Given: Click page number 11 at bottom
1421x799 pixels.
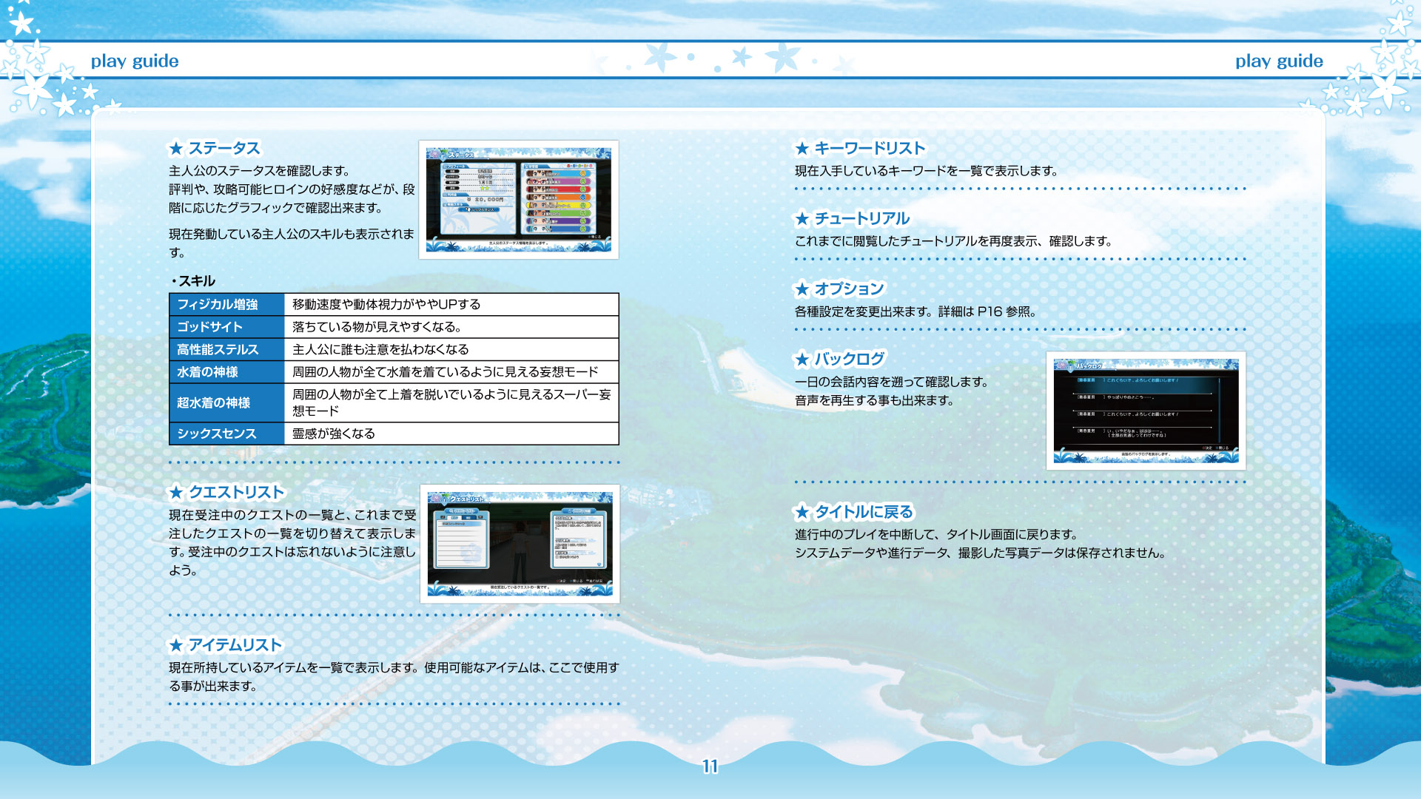Looking at the screenshot, I should (710, 766).
